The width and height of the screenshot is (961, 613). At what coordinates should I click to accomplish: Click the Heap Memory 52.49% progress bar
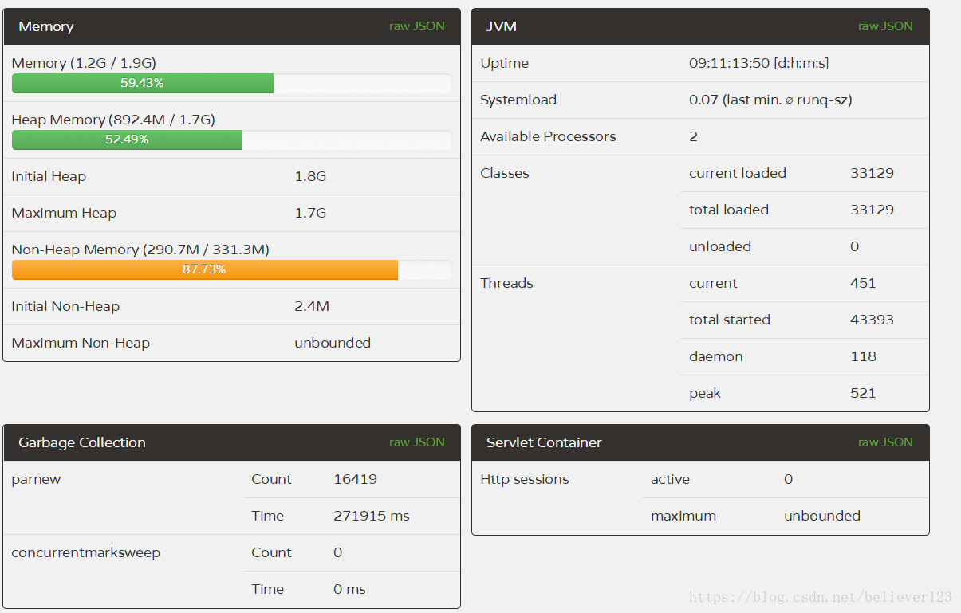point(231,139)
